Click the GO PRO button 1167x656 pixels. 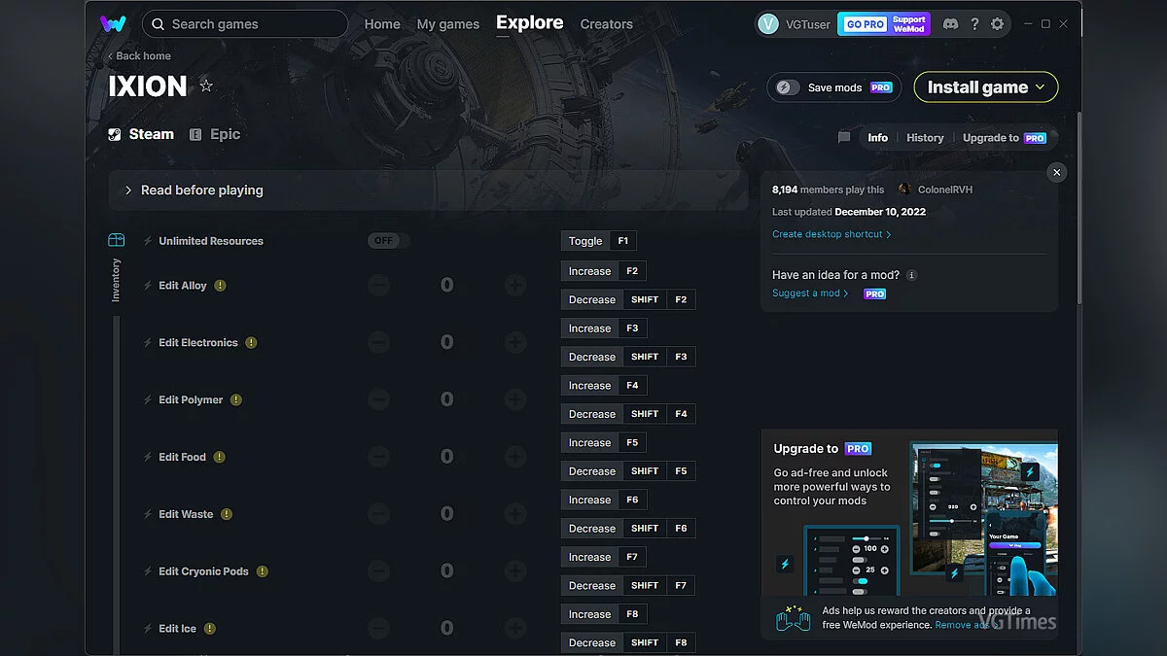click(x=863, y=24)
